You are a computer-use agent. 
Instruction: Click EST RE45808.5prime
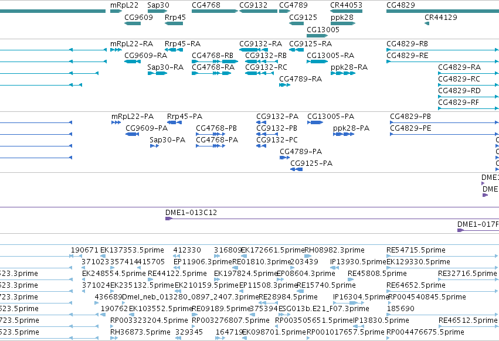tap(377, 274)
